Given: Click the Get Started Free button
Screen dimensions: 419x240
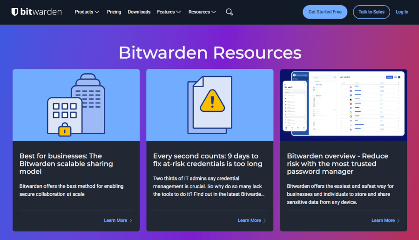Looking at the screenshot, I should click(x=325, y=12).
